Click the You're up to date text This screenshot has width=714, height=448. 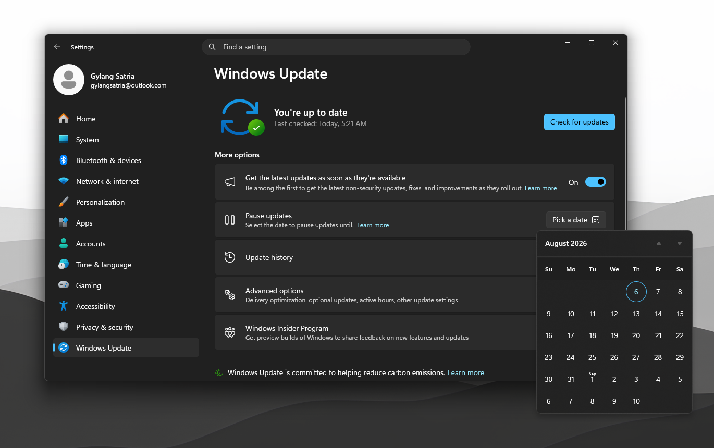311,113
